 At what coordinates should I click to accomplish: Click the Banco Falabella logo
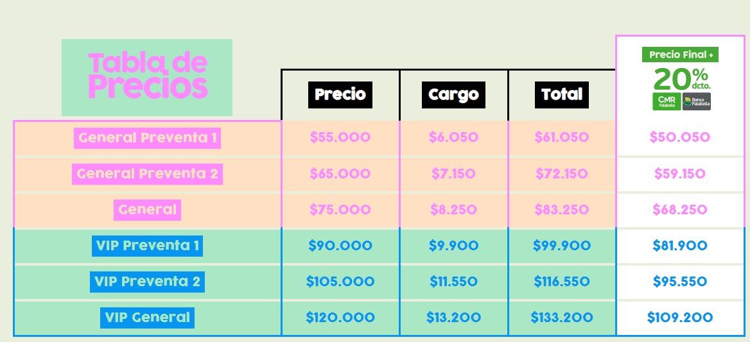click(x=696, y=101)
